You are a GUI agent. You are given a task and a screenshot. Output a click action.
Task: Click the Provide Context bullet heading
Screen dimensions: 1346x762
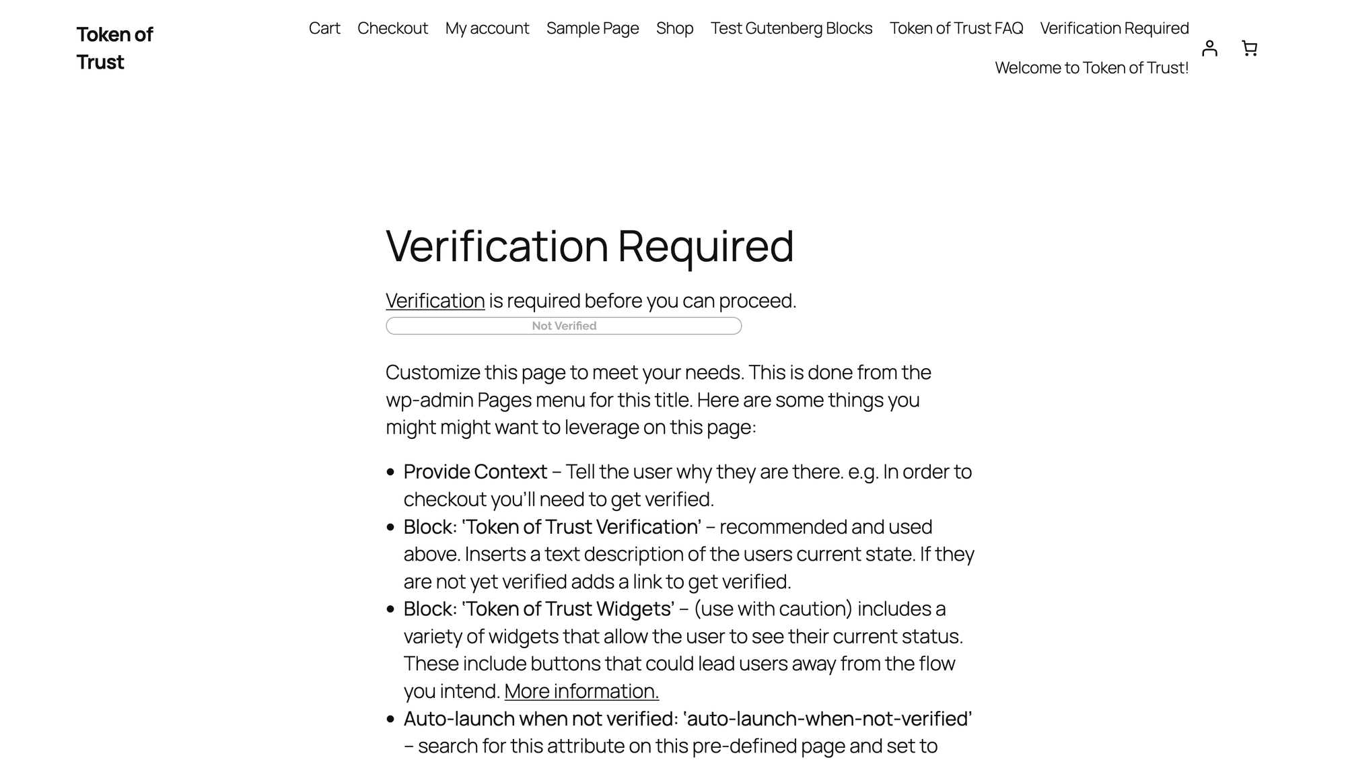475,472
